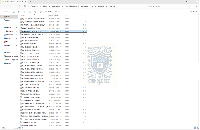Select POWERPNT.EXE-7A8D1F9B.pf file
The image size is (200, 130).
tap(53, 28)
